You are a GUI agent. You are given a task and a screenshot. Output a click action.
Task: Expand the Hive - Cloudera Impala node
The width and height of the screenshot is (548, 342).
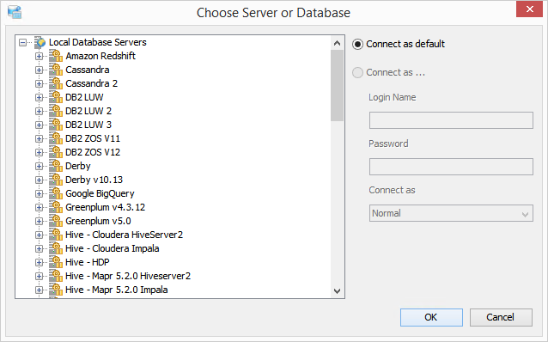tap(39, 248)
